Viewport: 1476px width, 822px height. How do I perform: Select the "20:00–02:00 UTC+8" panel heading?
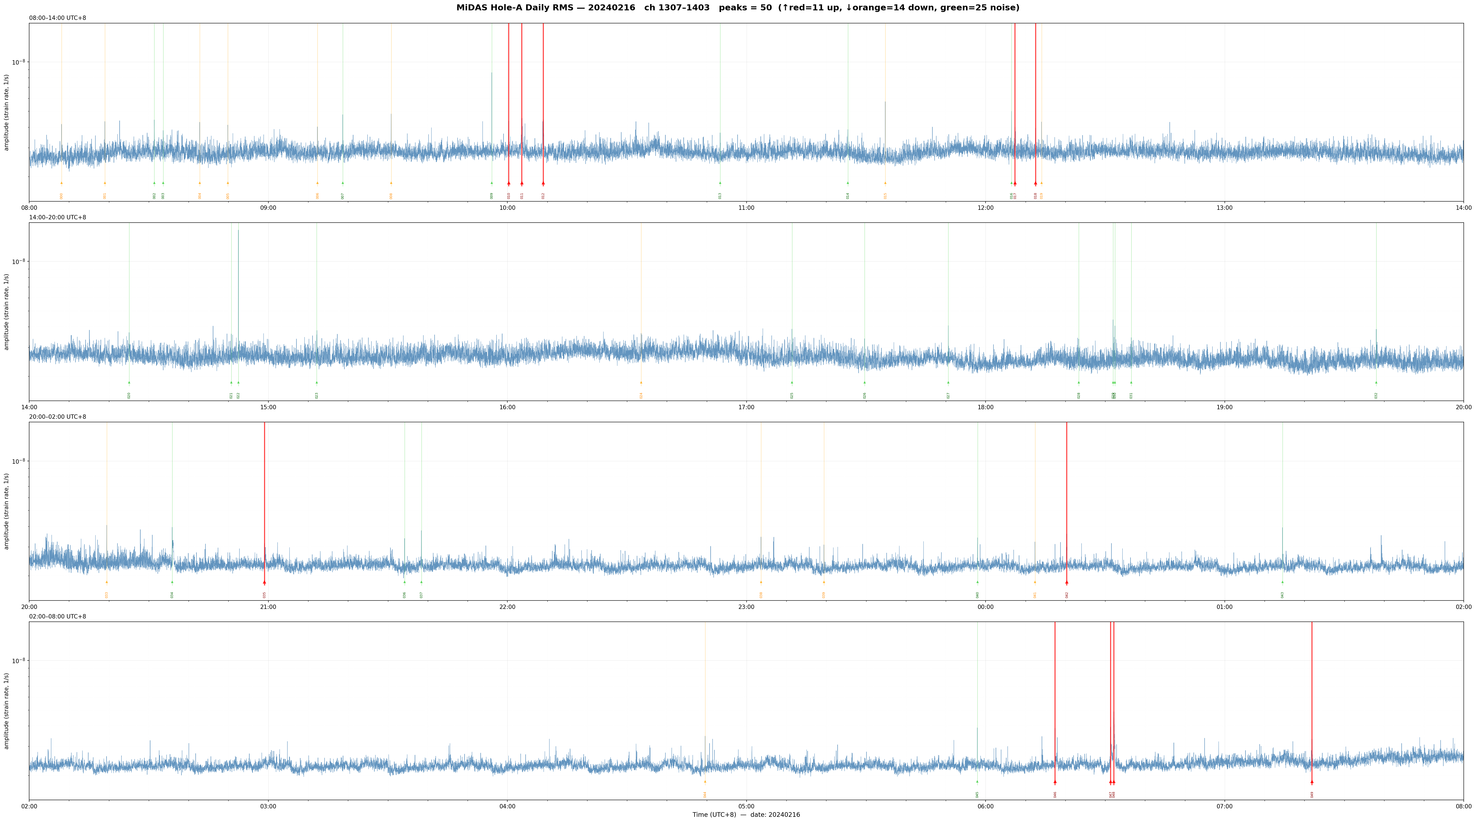point(58,417)
